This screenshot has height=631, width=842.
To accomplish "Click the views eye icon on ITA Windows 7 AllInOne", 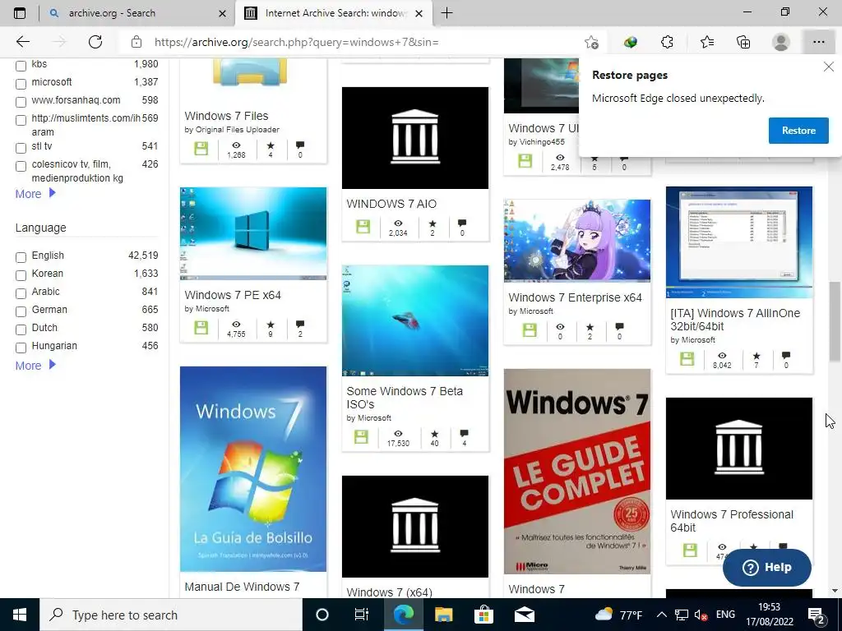I will (722, 355).
